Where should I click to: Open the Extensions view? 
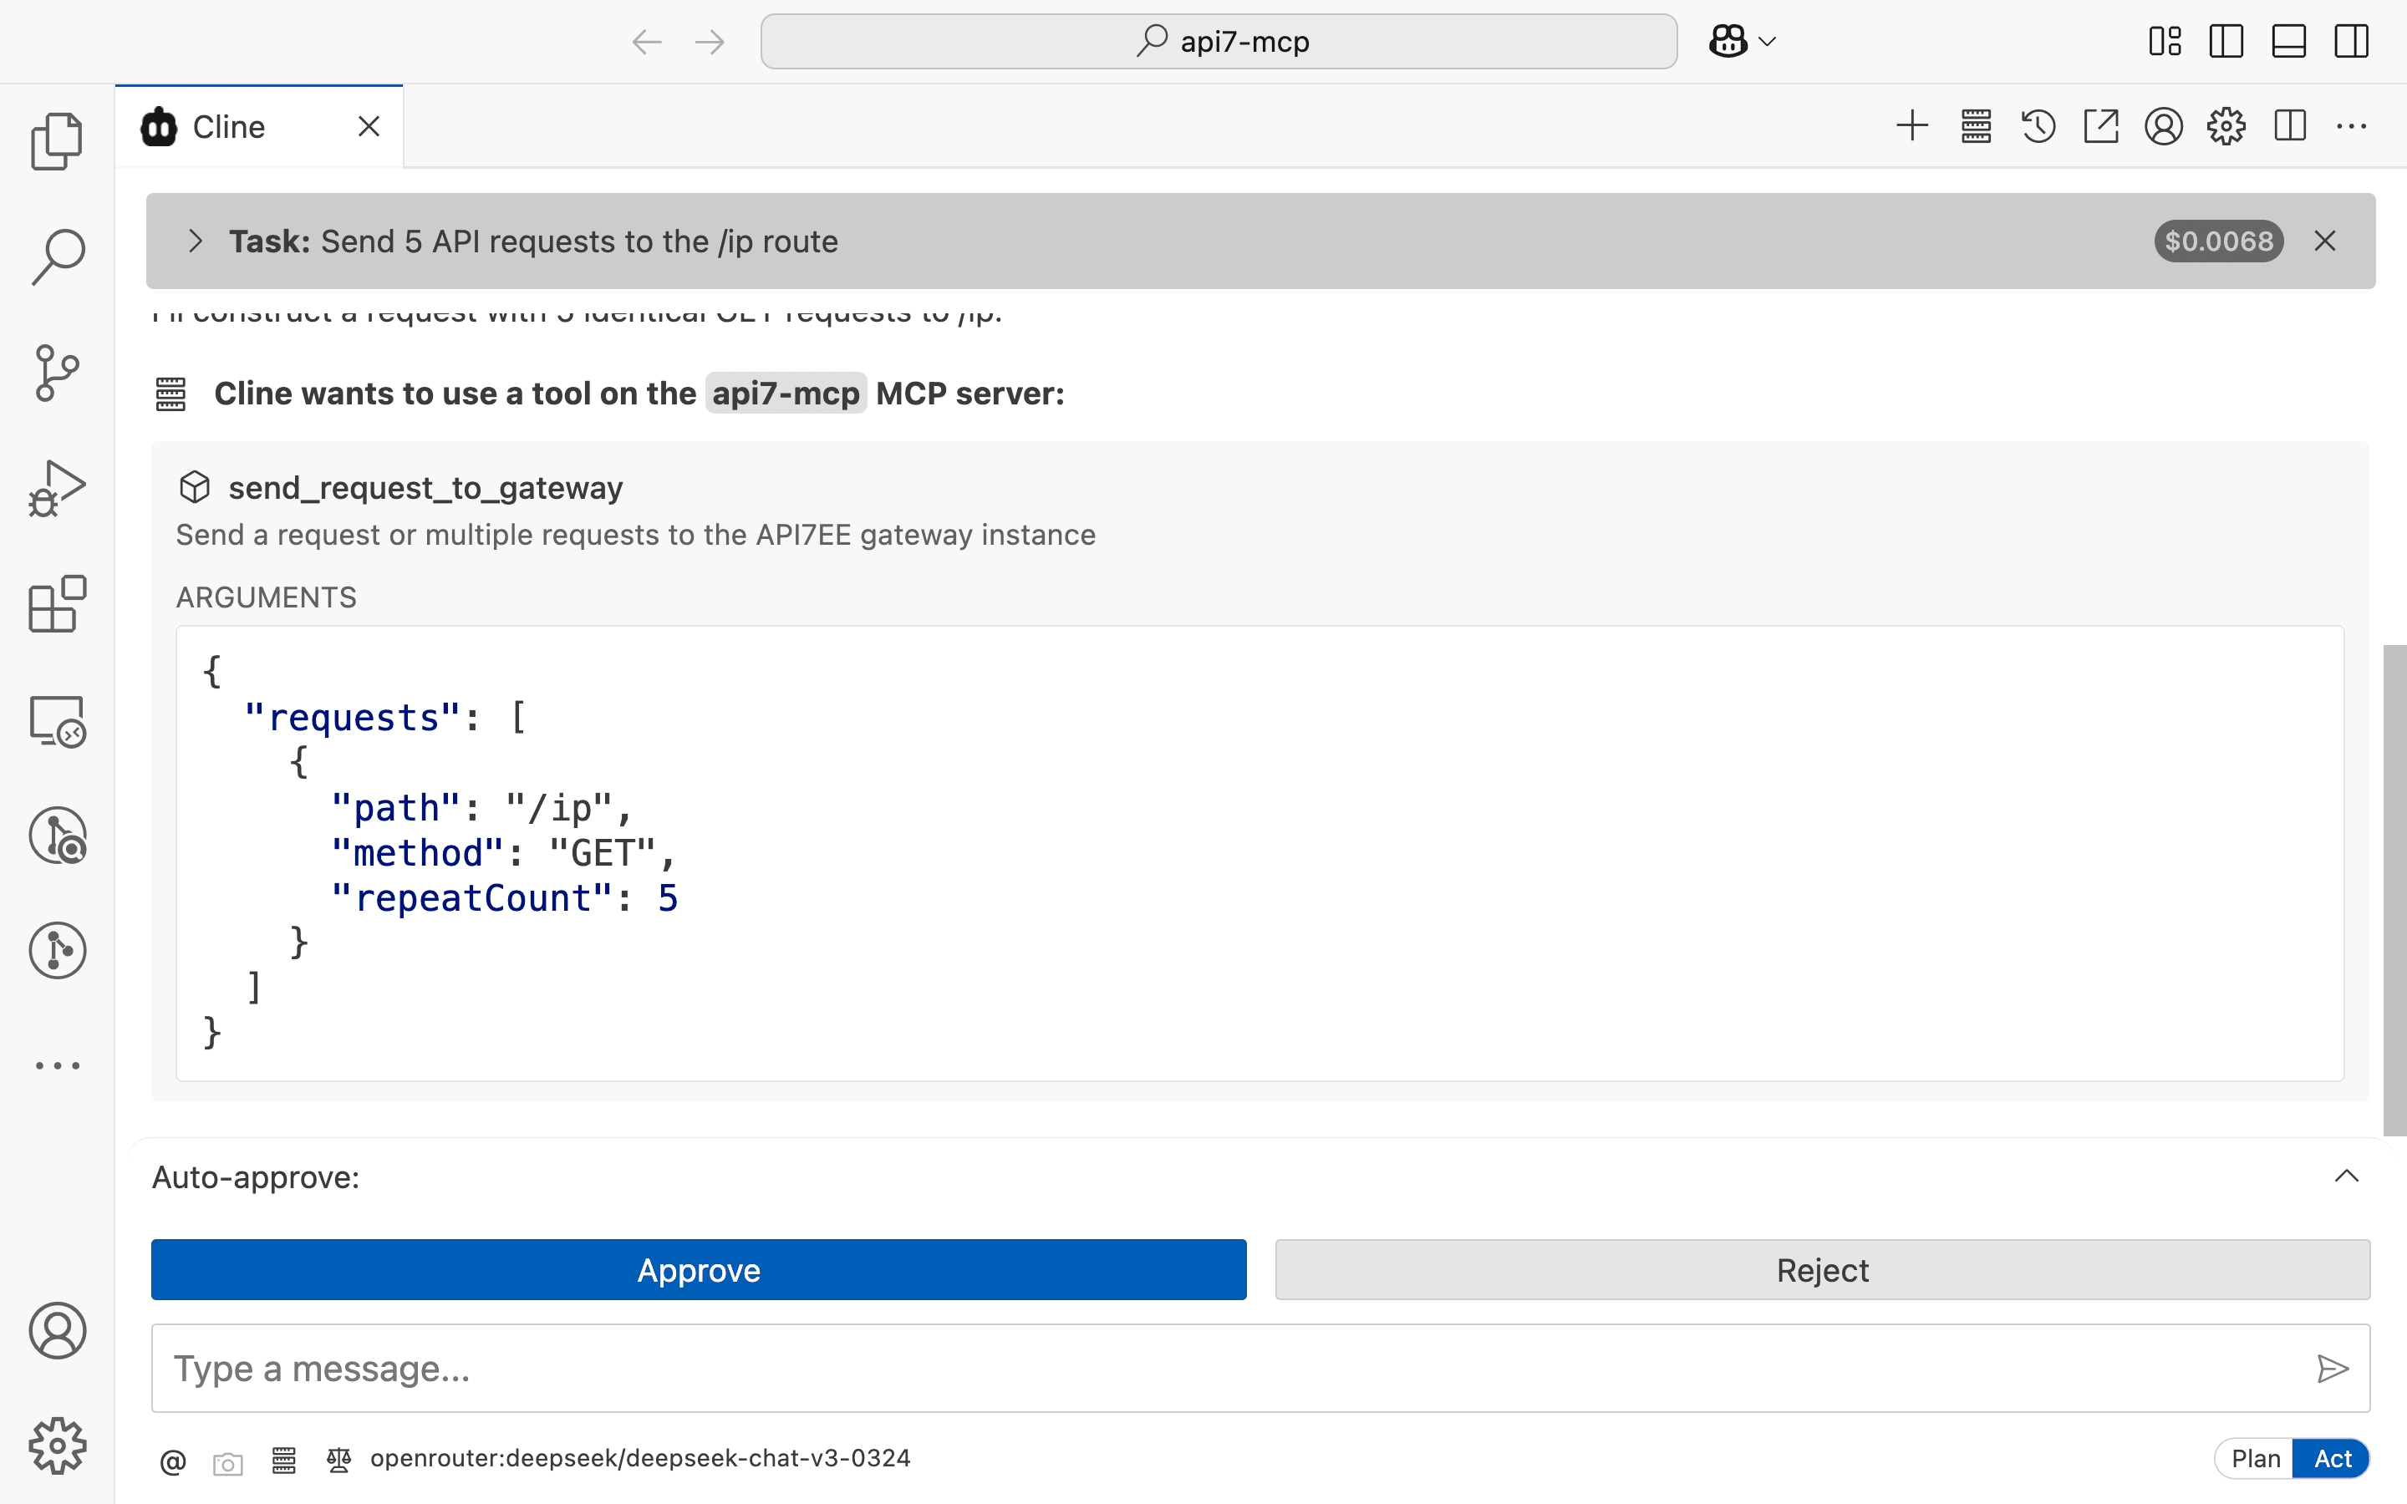[57, 604]
